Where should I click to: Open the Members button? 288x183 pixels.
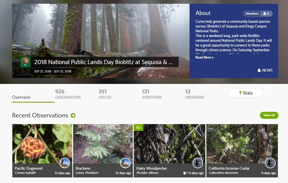258,14
